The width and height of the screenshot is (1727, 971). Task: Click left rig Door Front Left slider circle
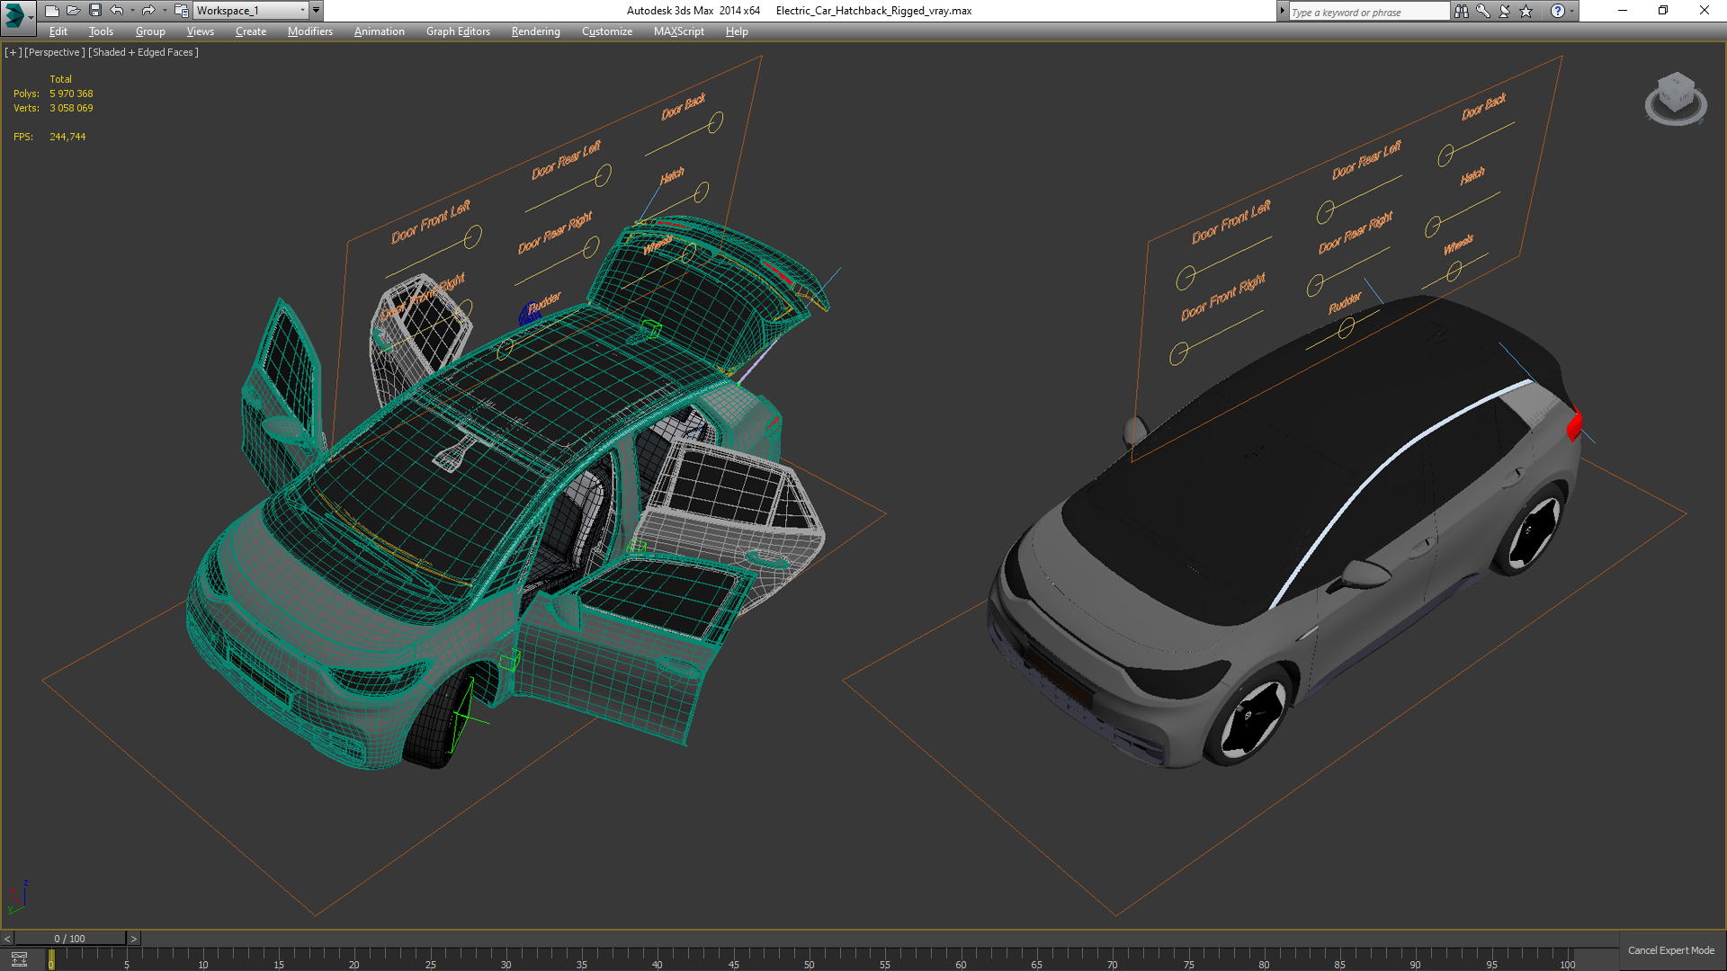tap(473, 237)
